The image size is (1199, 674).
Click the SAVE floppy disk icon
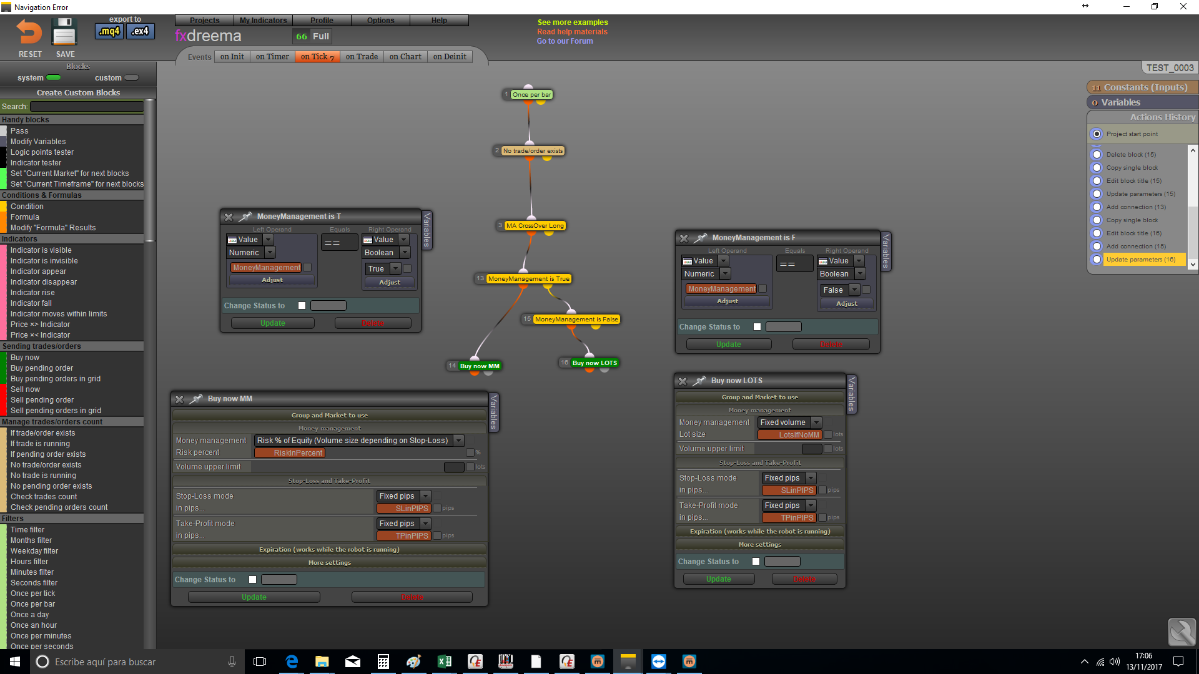tap(64, 32)
